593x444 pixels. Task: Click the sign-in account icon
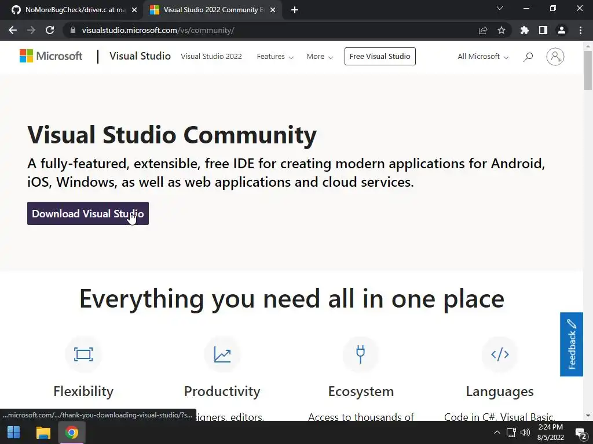tap(555, 57)
